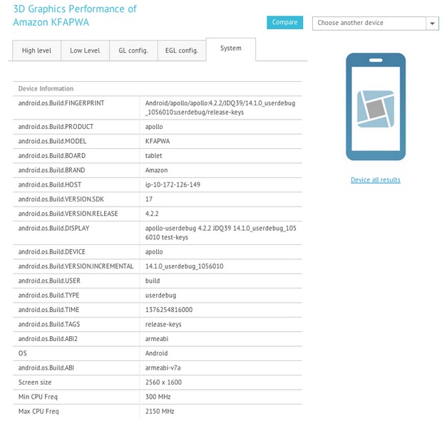Click the active System tab
The image size is (447, 428).
(x=230, y=48)
